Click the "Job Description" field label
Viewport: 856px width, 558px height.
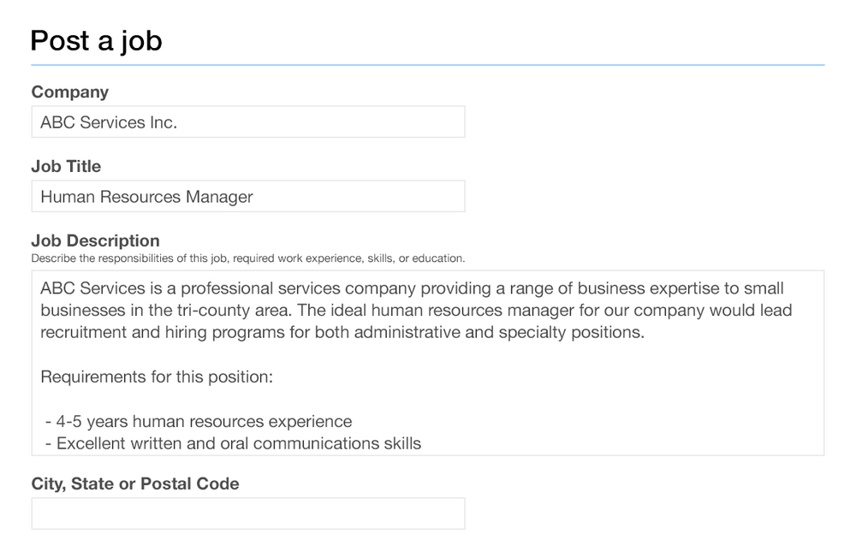95,240
